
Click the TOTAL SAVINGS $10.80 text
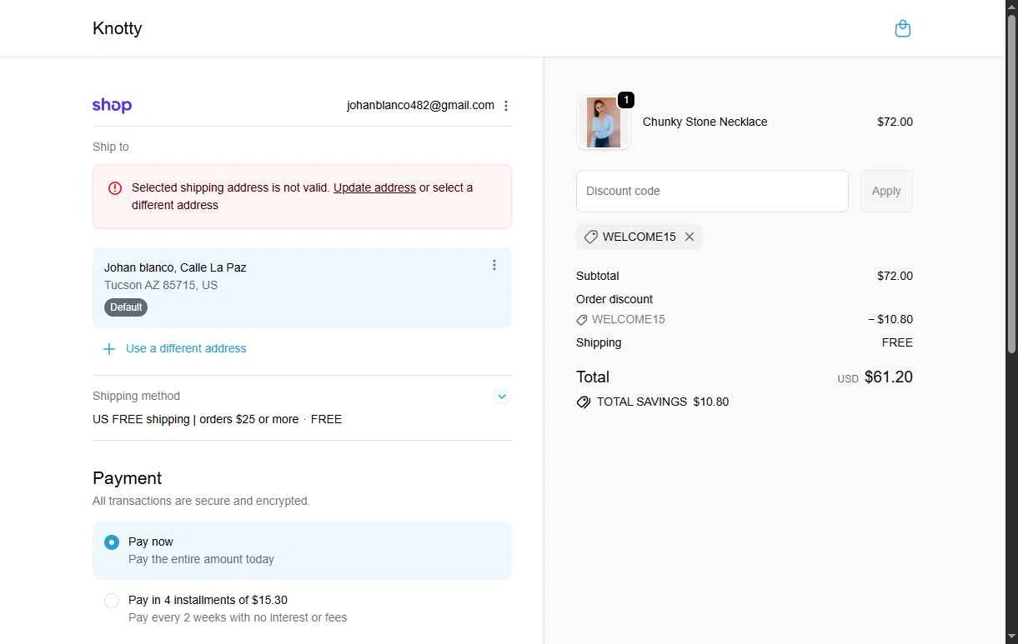point(663,402)
